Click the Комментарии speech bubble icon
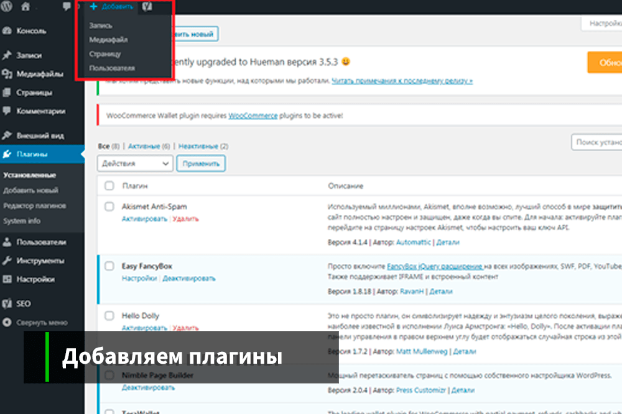This screenshot has height=414, width=622. tap(7, 111)
